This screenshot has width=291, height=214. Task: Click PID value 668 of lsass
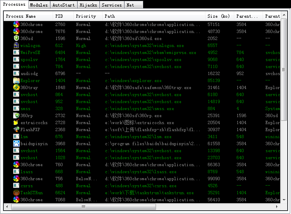click(59, 172)
